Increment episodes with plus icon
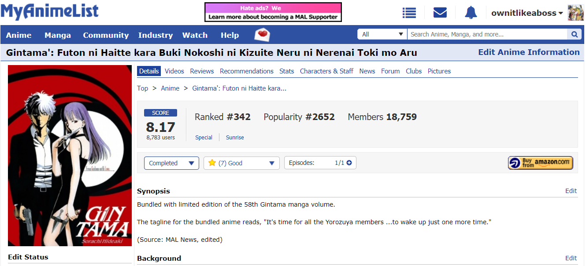586x266 pixels. pos(349,163)
